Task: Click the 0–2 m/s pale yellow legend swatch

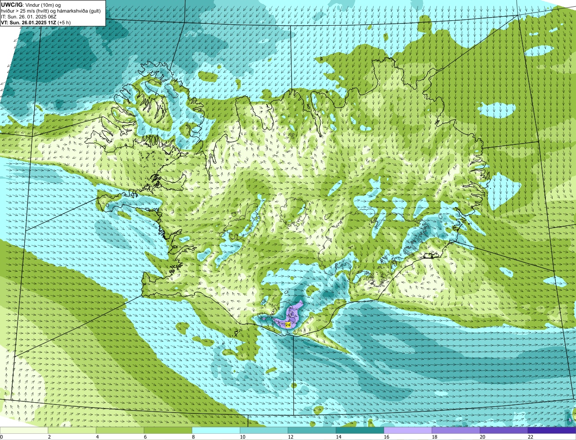Action: 24,431
